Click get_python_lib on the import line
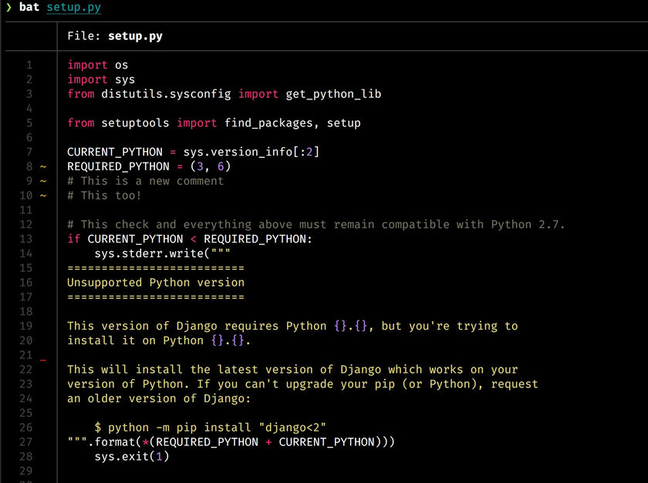648x483 pixels. click(x=333, y=94)
